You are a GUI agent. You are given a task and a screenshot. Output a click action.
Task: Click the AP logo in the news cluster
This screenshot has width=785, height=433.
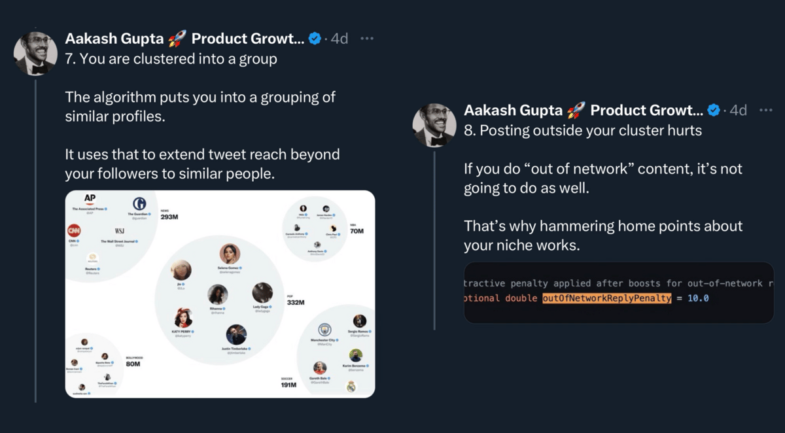(90, 198)
